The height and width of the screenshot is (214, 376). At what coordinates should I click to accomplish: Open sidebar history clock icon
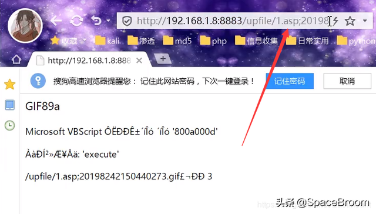(10, 125)
